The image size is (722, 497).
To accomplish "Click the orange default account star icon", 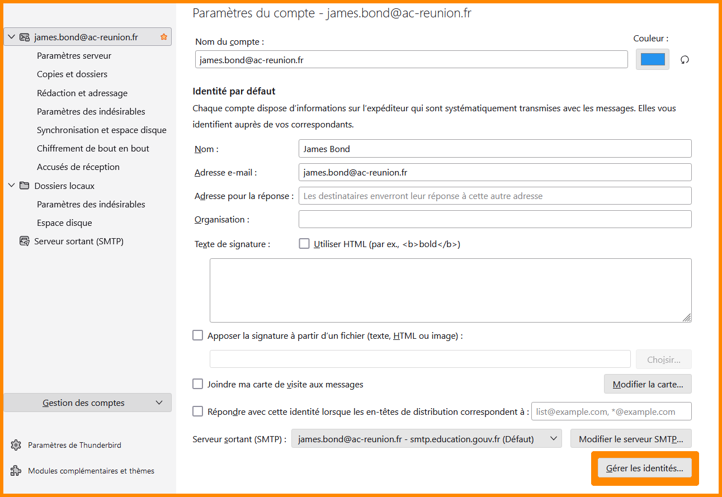I will coord(164,37).
